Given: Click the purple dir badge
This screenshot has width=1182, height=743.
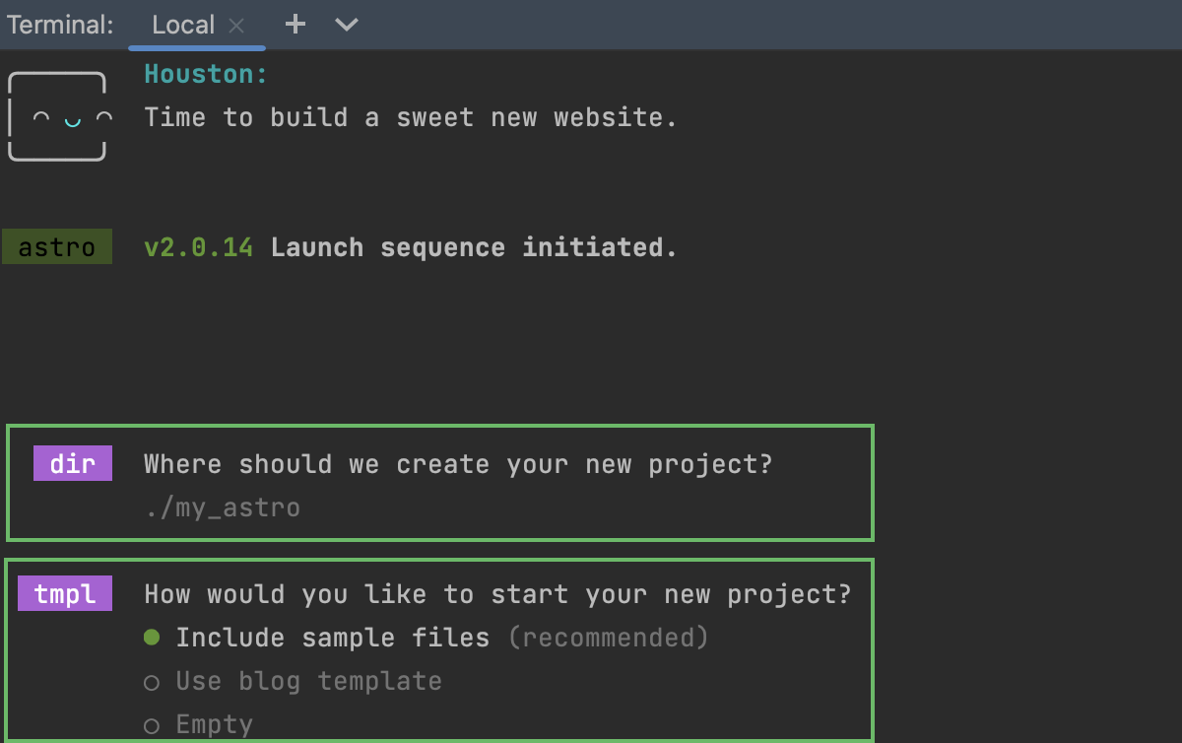Looking at the screenshot, I should coord(72,463).
